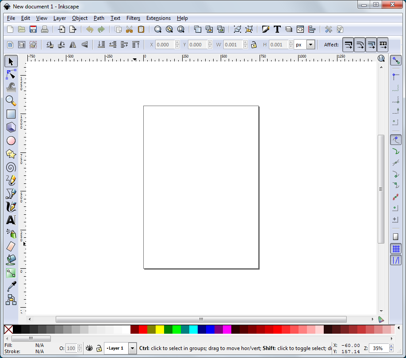Select the Paint Bucket fill tool
Screen dimensions: 406x358
11,260
